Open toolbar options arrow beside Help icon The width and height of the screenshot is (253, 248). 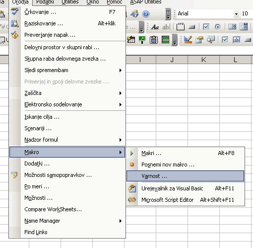point(168,14)
